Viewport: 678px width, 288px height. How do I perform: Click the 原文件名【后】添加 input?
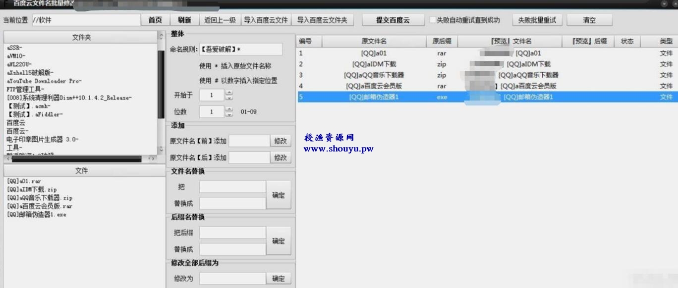pyautogui.click(x=249, y=157)
